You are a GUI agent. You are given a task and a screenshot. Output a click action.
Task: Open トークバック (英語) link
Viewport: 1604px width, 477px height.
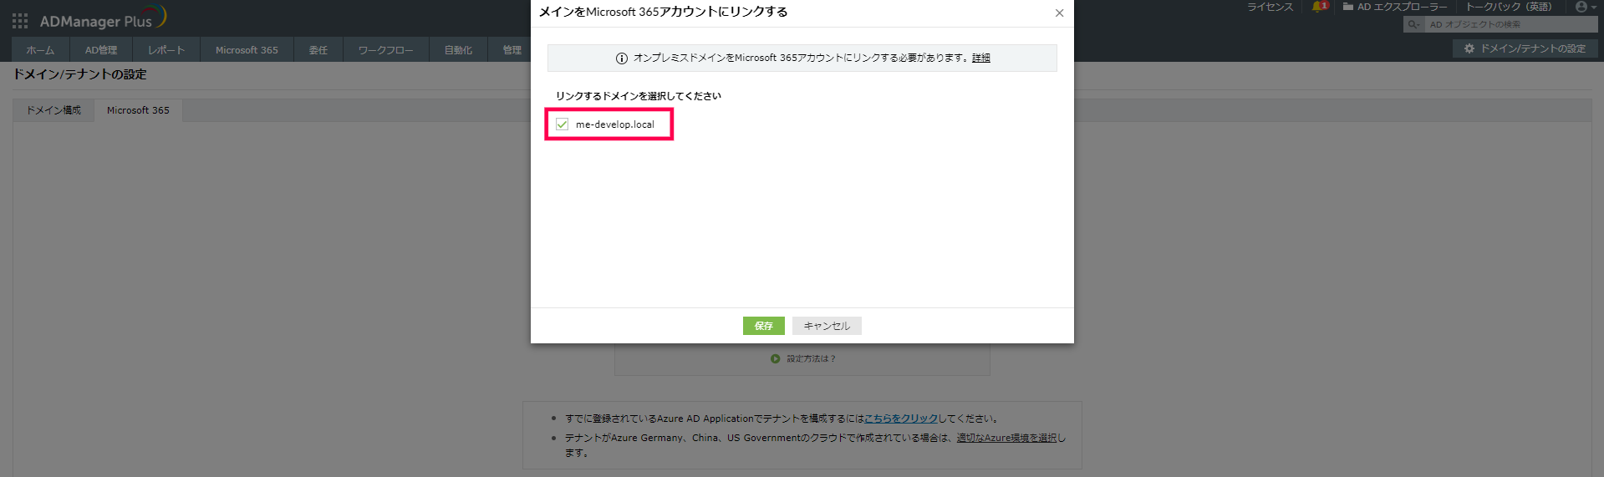click(1508, 7)
